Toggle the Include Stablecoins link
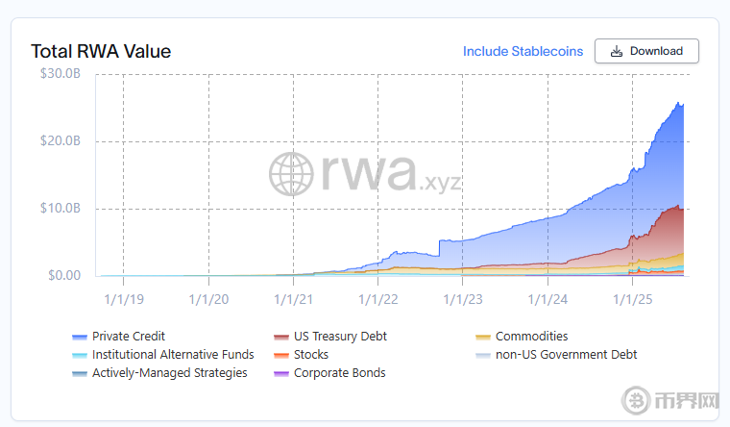Image resolution: width=730 pixels, height=427 pixels. pos(523,51)
